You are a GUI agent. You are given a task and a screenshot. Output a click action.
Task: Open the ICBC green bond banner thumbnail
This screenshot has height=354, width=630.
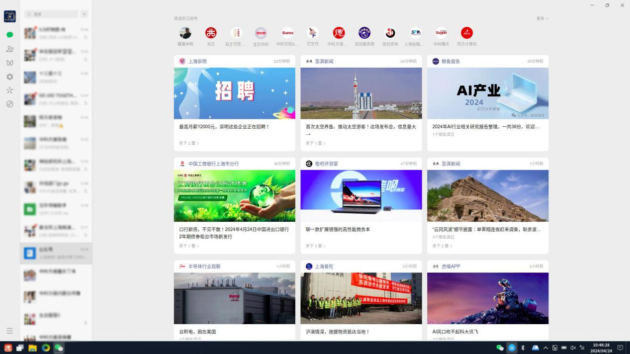coord(234,196)
